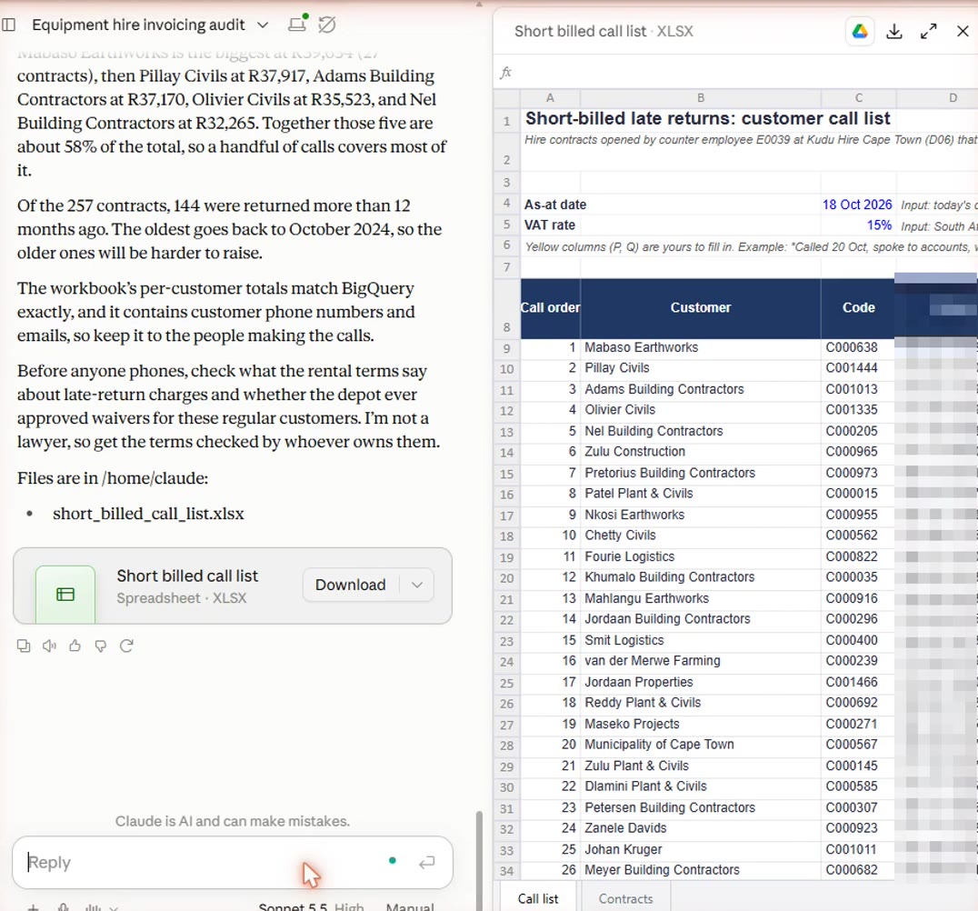Click the spreadsheet title 'Short-billed late returns' cell
This screenshot has width=978, height=911.
(x=707, y=118)
